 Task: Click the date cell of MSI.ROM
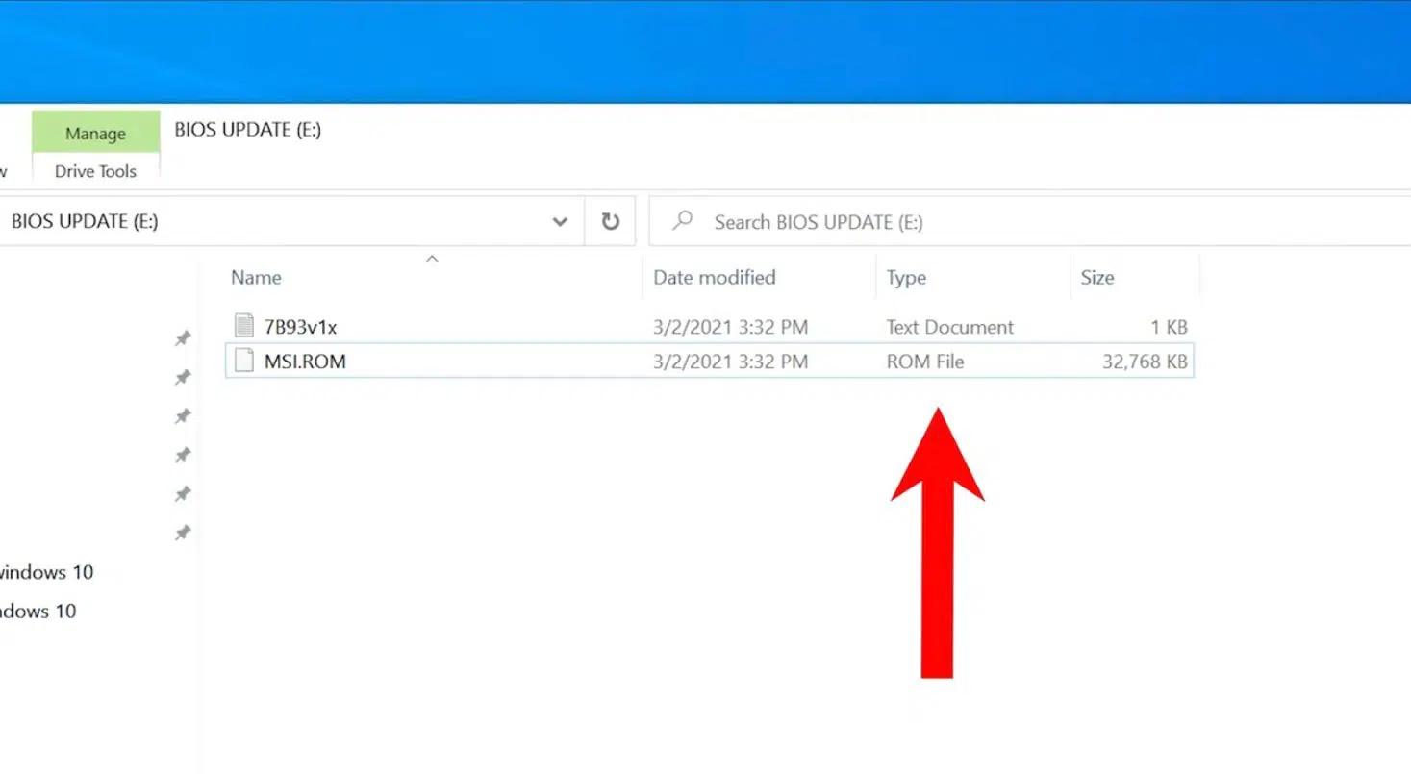[730, 362]
